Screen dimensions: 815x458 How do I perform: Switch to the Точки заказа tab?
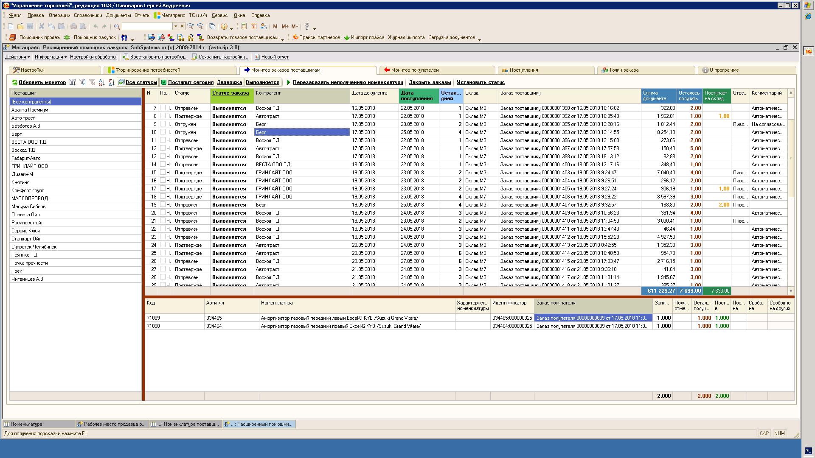pos(623,70)
